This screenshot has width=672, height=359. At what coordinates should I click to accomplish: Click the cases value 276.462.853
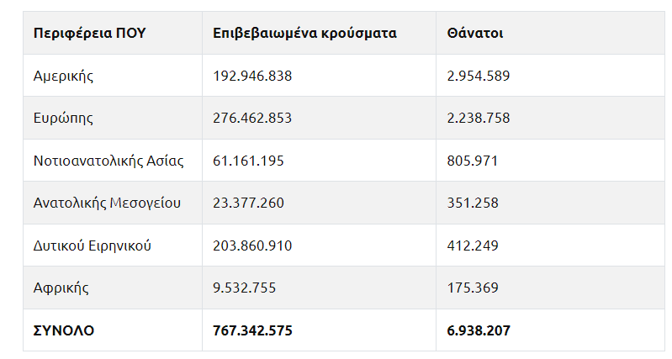pyautogui.click(x=252, y=118)
